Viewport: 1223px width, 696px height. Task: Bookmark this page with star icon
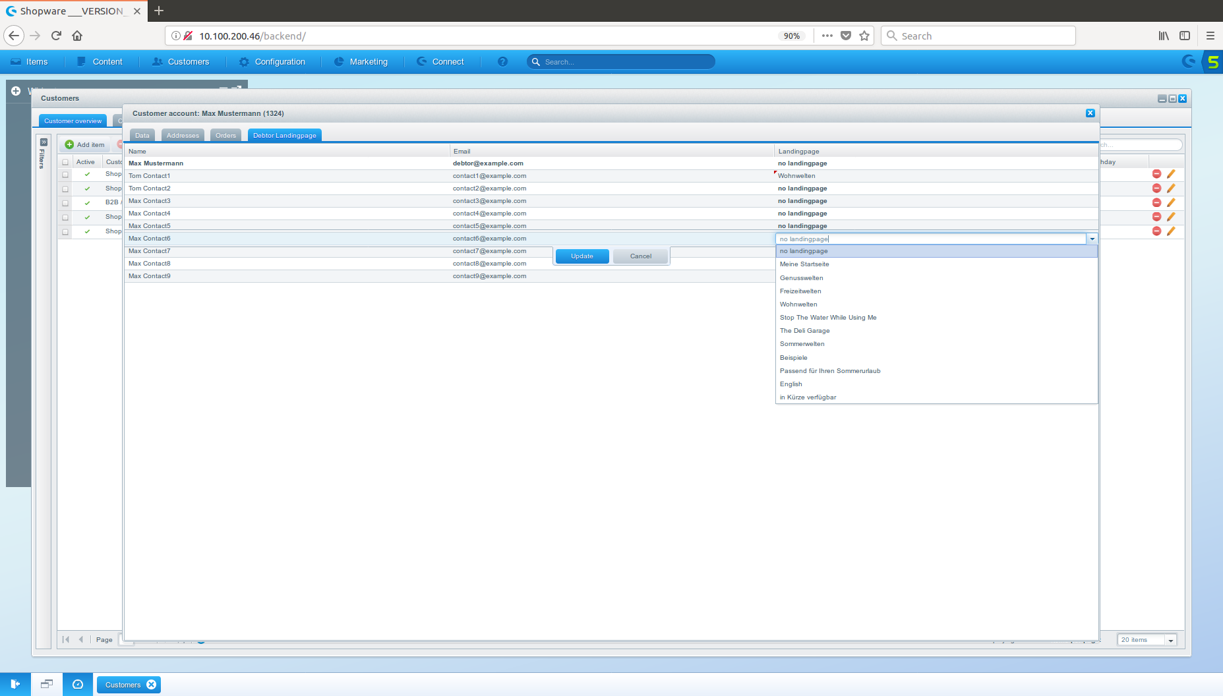(x=864, y=36)
